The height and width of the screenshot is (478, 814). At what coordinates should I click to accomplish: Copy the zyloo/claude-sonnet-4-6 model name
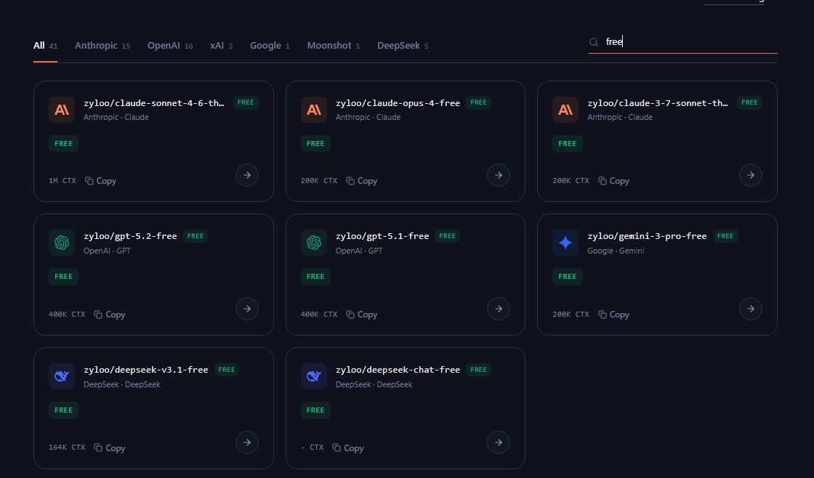coord(101,181)
